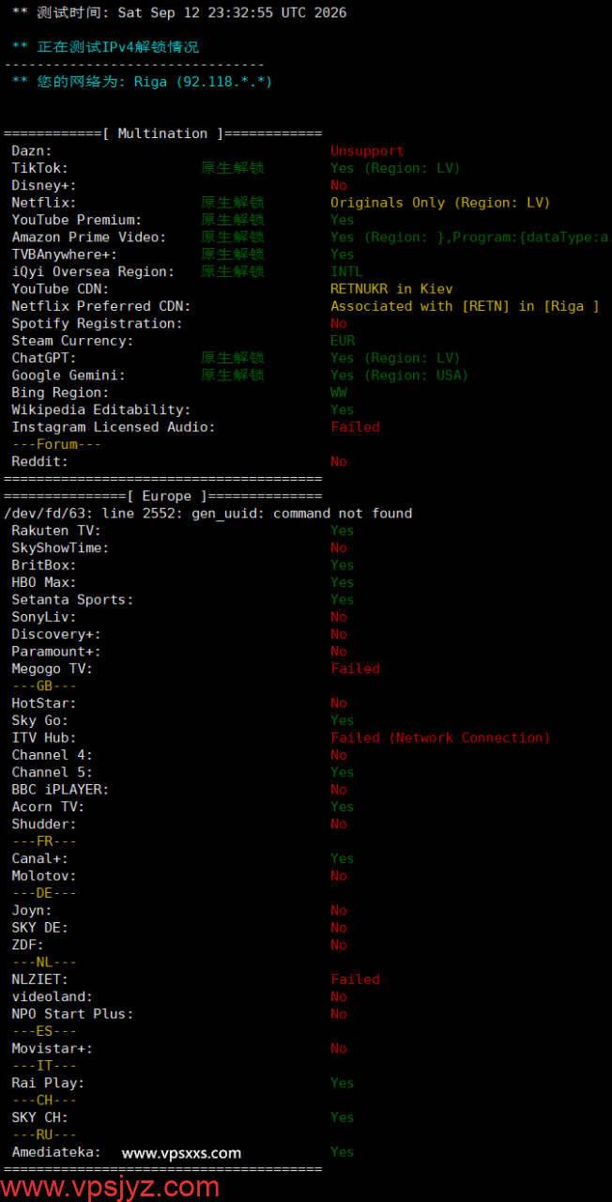This screenshot has width=612, height=1202.
Task: Select 'Originals Only (Region: LV)' Netflix result
Action: [440, 203]
